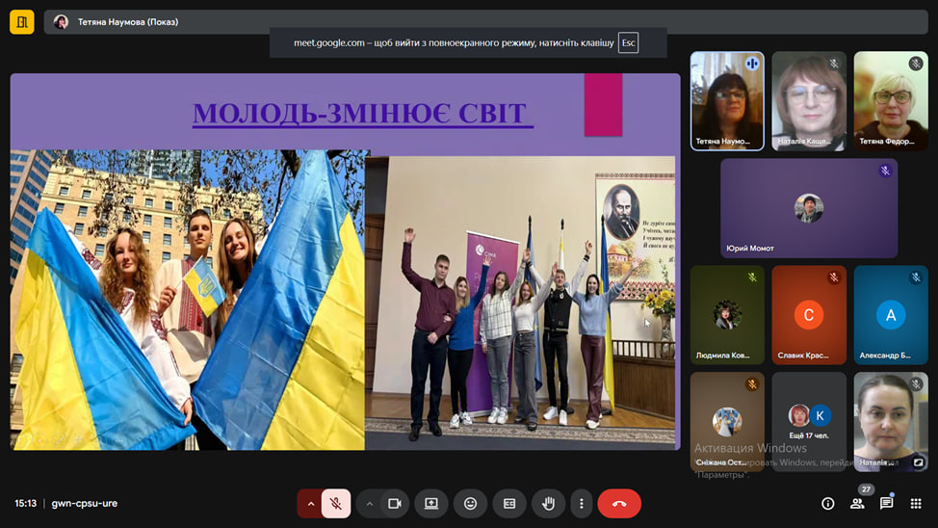Viewport: 938px width, 528px height.
Task: Click the present screen icon
Action: (431, 503)
